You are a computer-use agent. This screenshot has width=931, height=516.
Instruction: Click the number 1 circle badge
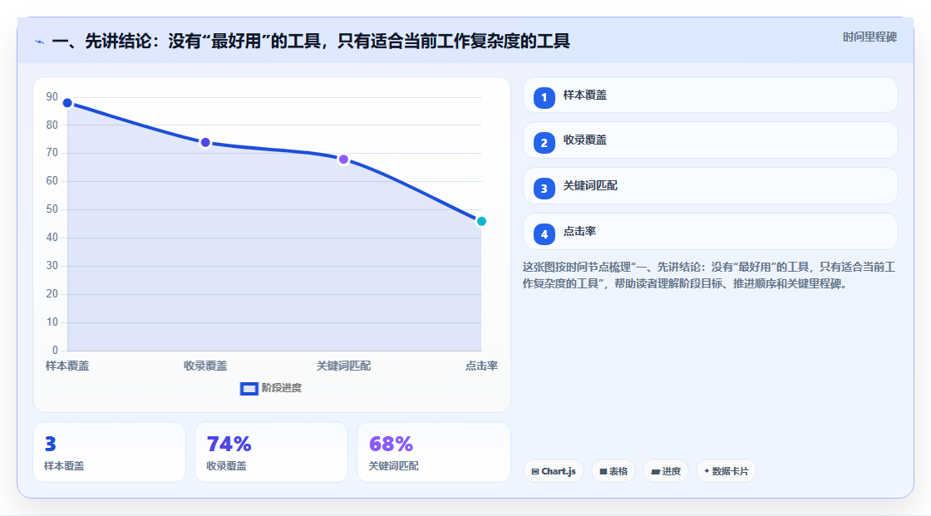pos(544,97)
